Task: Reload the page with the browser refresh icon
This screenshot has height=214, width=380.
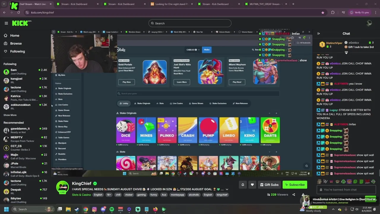Action: coord(18,12)
